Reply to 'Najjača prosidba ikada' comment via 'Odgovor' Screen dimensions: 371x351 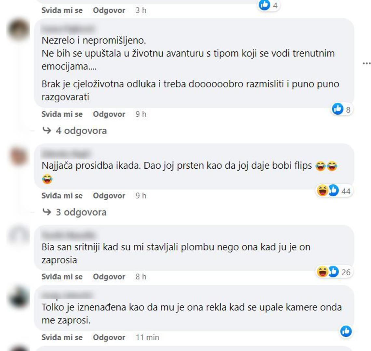[109, 196]
